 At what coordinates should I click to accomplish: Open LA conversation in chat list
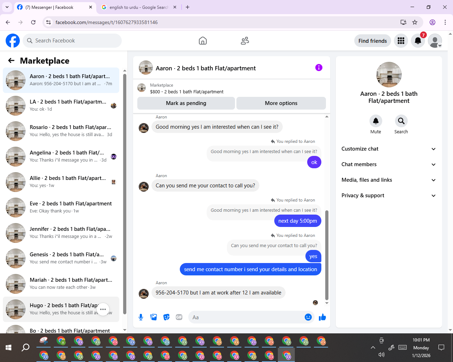tap(61, 106)
